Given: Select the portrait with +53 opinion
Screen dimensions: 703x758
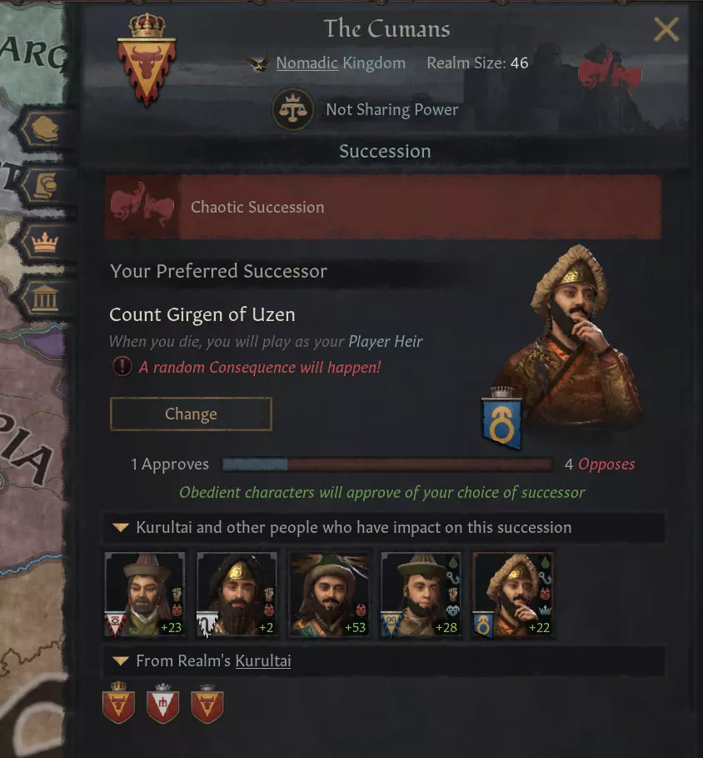Looking at the screenshot, I should point(330,595).
